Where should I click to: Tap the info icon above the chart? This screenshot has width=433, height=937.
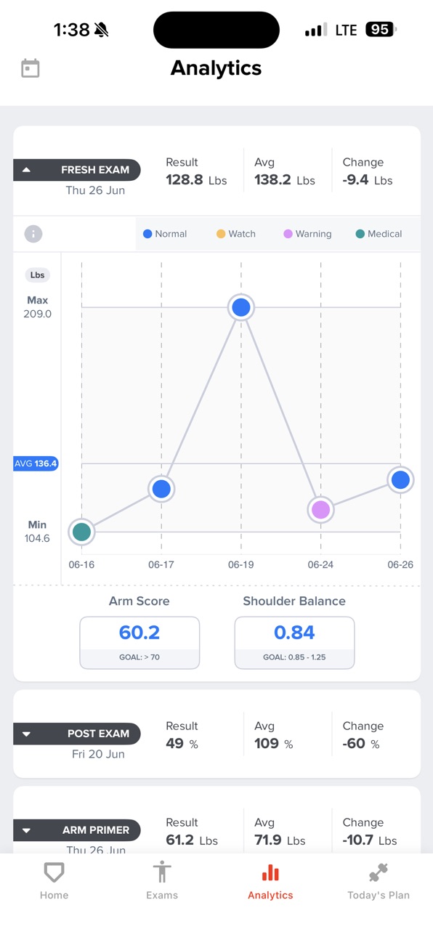tap(33, 234)
